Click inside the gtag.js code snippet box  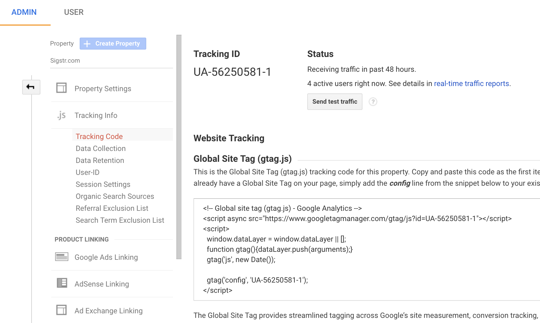[x=367, y=250]
